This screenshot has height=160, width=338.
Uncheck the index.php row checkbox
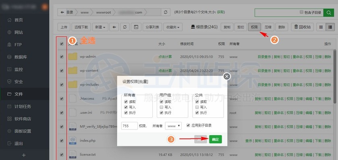tap(62, 141)
